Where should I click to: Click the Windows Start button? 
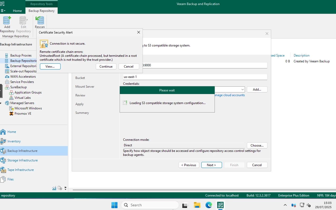tap(114, 205)
